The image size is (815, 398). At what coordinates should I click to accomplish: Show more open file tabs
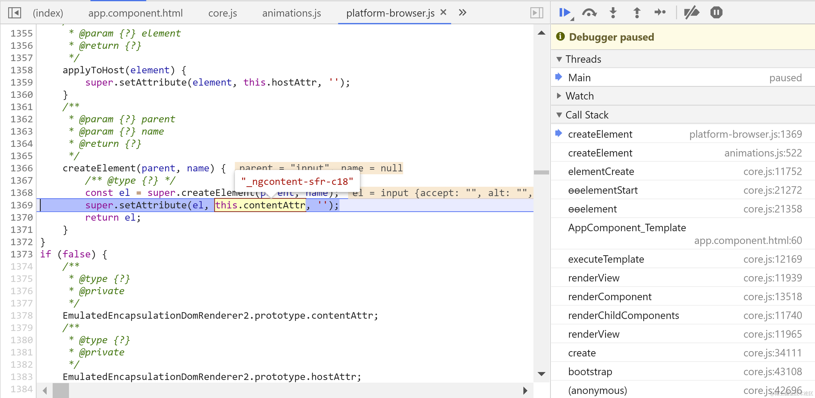(x=462, y=13)
